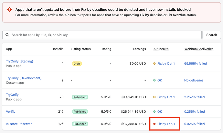Click the $0.00 USD earnings value
Screen dimensions: 223x133
pyautogui.click(x=138, y=63)
